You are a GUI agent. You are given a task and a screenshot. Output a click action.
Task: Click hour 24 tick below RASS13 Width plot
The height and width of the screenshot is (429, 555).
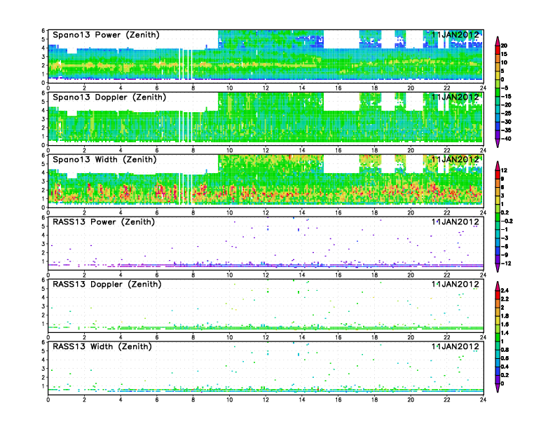[x=483, y=400]
